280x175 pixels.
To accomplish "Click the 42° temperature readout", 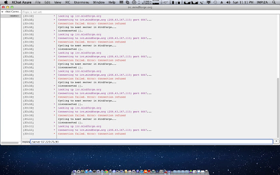I will (164, 3).
